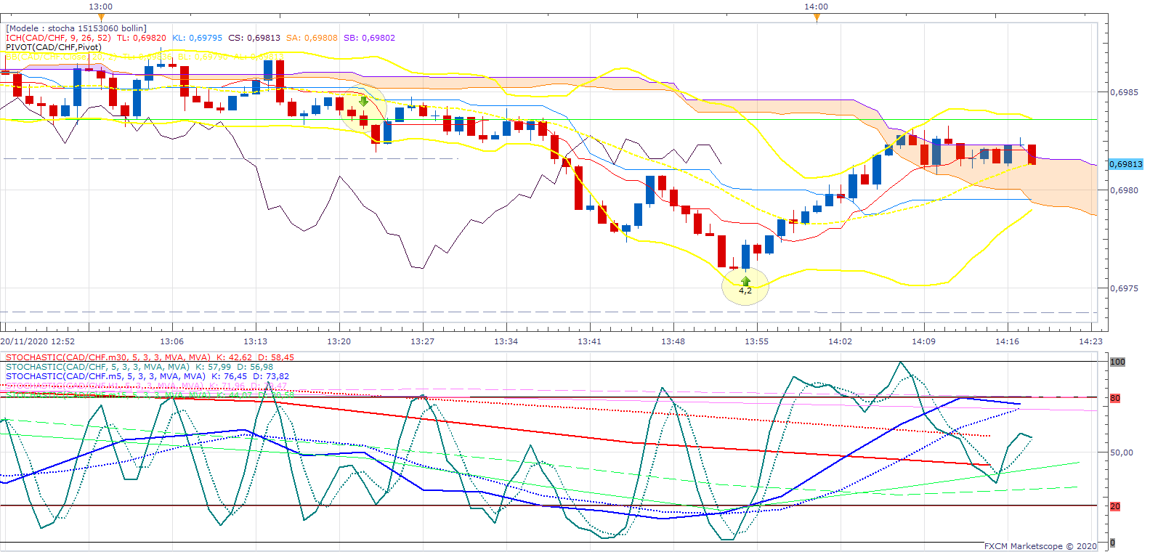Select the teal STOCHASTIC(CAD/CHF, 5, 3, 3) label
This screenshot has width=1150, height=552.
point(97,367)
